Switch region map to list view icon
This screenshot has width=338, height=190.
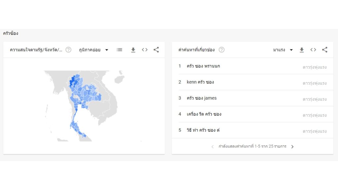119,50
